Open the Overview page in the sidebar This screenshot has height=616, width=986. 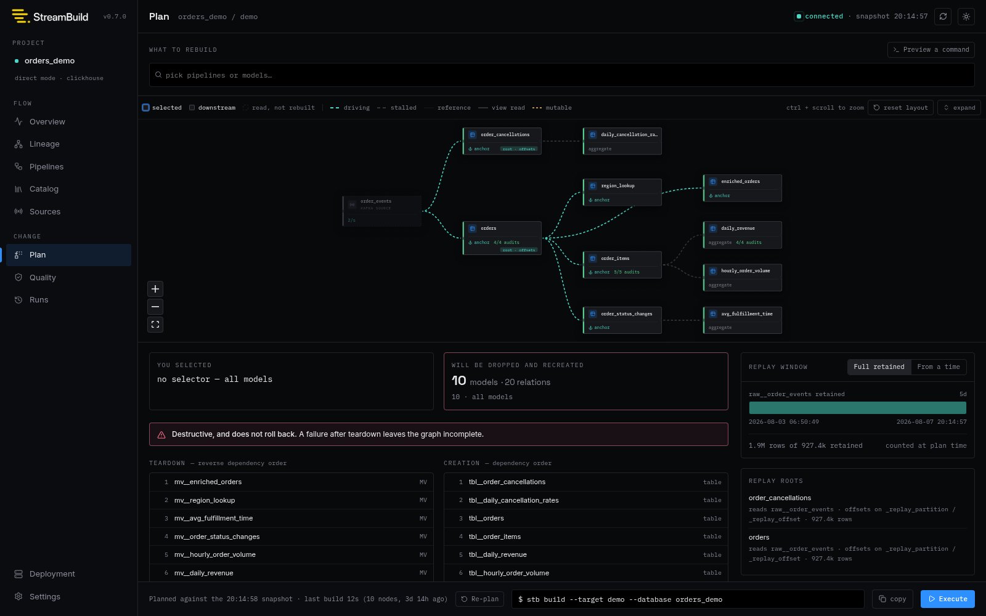68,121
